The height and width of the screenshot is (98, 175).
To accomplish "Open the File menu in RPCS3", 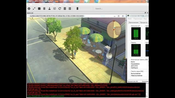I will [x=29, y=4].
